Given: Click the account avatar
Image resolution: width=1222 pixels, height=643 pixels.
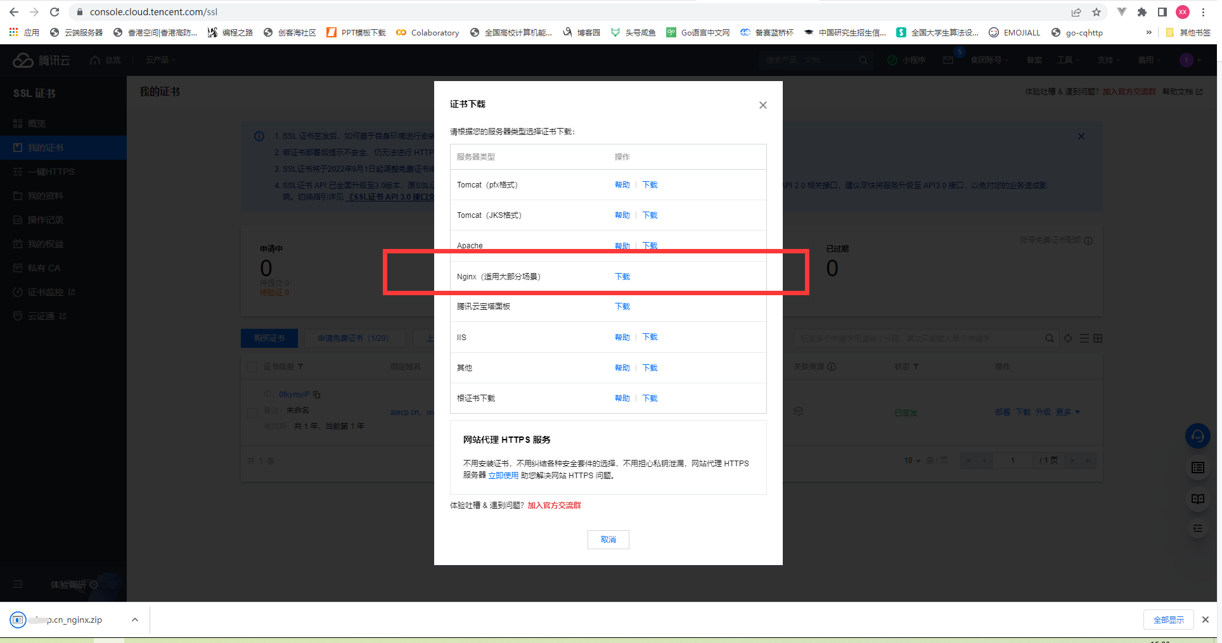Looking at the screenshot, I should point(1187,60).
